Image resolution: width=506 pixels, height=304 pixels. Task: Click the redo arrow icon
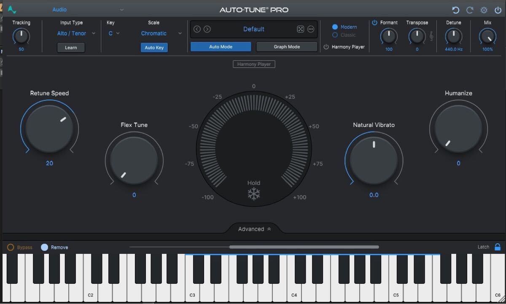coord(470,10)
